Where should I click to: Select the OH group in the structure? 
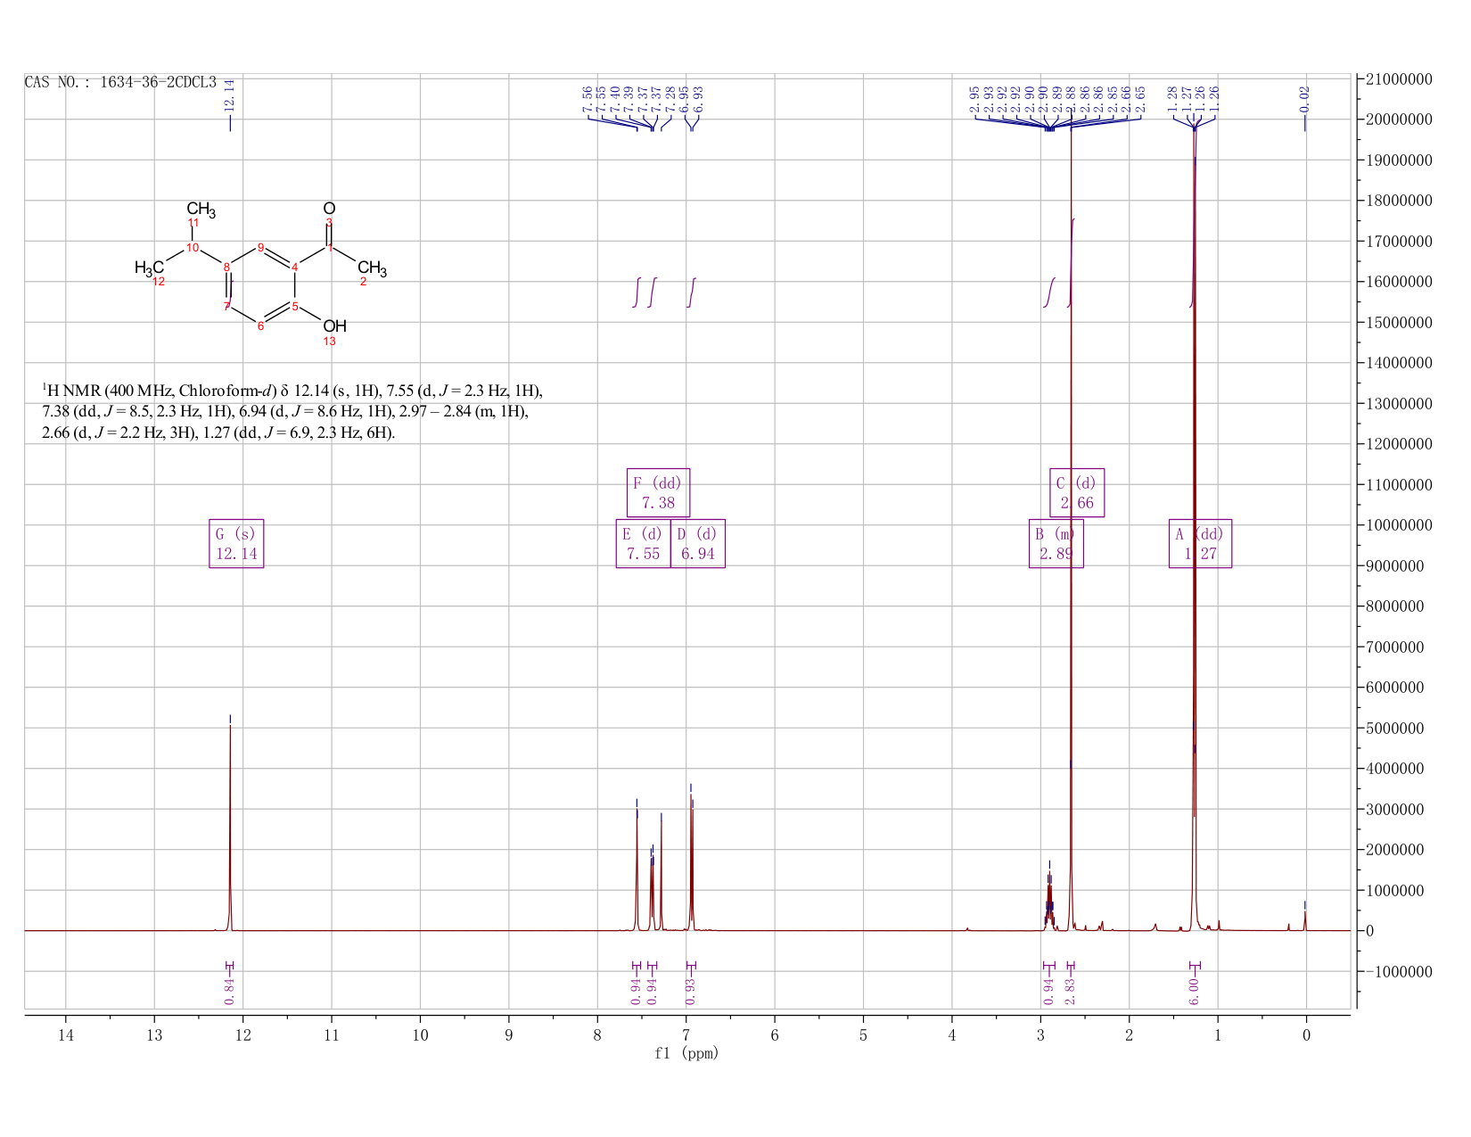click(x=334, y=326)
